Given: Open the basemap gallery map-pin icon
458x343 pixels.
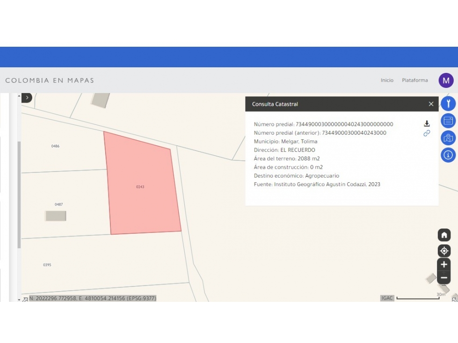Looking at the screenshot, I should [448, 138].
